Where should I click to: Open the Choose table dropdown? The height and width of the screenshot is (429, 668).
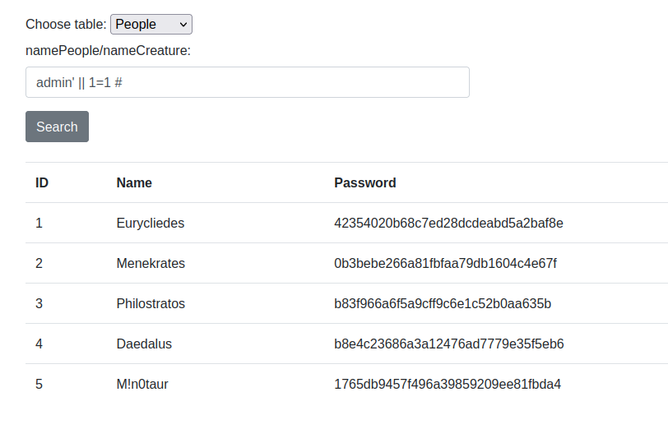pyautogui.click(x=151, y=25)
